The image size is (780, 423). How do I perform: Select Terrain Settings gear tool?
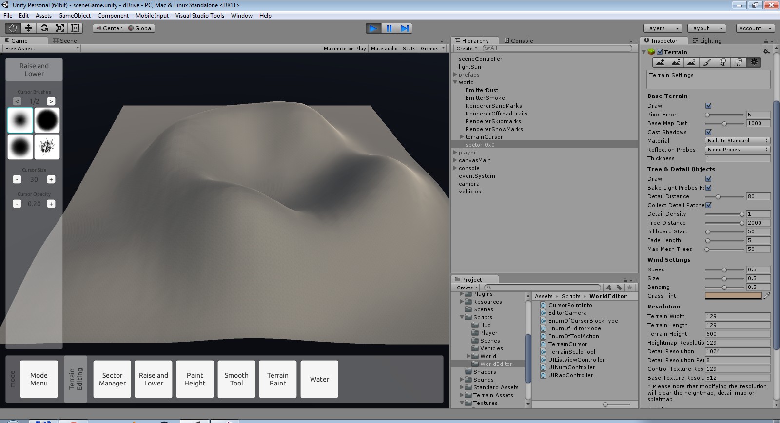click(x=754, y=62)
